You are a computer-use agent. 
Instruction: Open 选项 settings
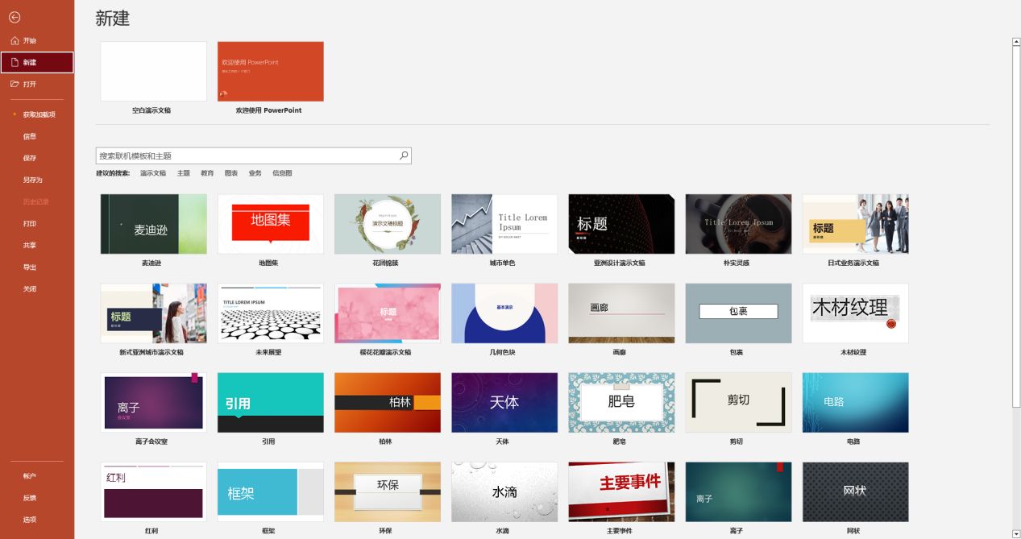[x=37, y=520]
